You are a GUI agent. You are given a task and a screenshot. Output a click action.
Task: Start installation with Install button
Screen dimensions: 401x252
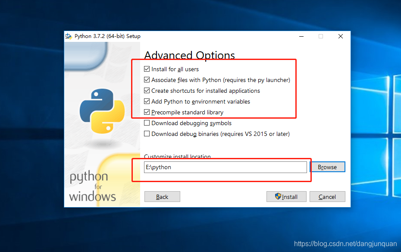[286, 197]
